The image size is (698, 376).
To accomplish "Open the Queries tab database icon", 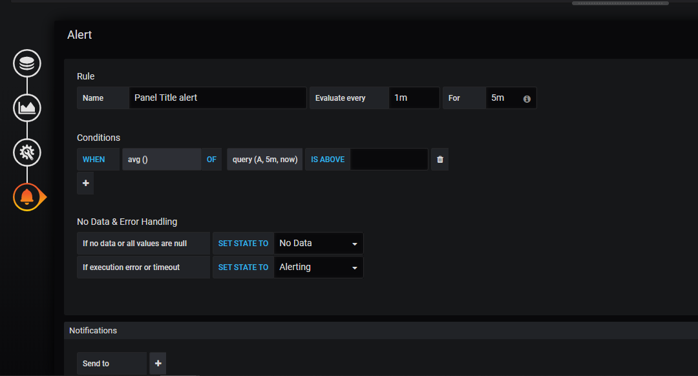I will pos(27,63).
